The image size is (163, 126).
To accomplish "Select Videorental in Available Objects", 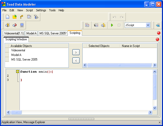I will pos(37,50).
